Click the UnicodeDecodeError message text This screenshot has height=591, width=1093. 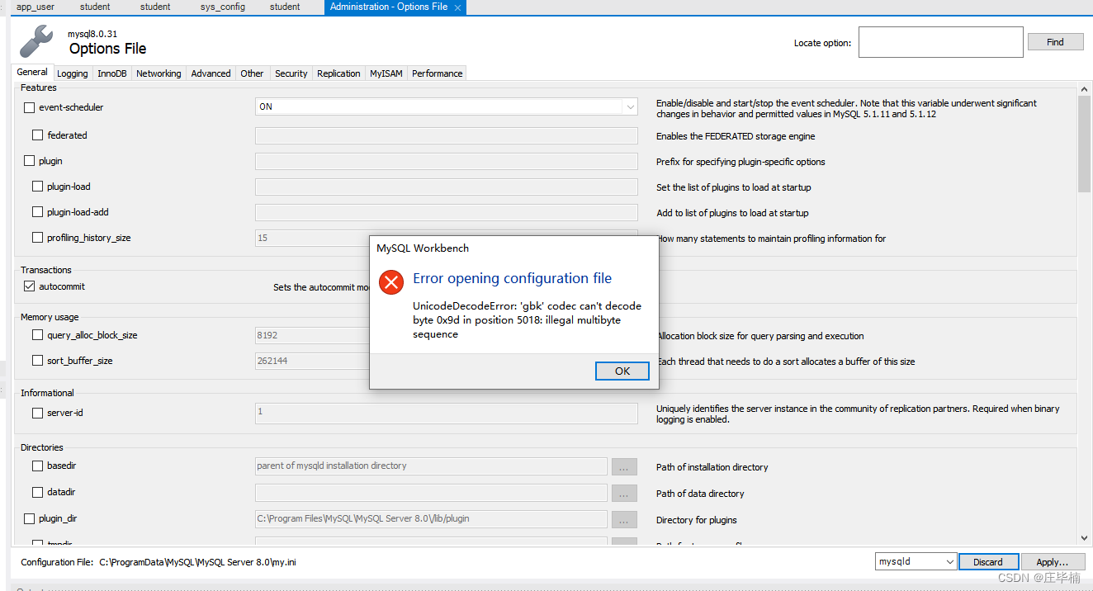tap(527, 320)
